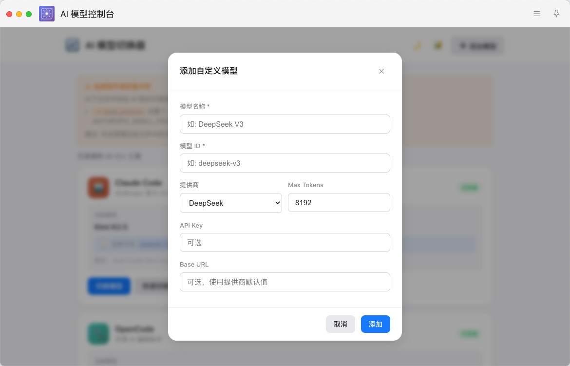Click the green OpenCode tool icon
Screen dimensions: 570x366
pos(98,334)
